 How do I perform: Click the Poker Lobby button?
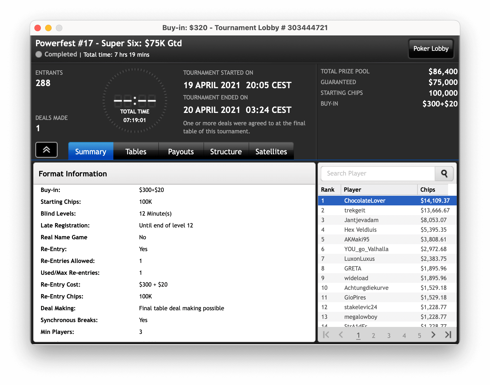point(431,49)
